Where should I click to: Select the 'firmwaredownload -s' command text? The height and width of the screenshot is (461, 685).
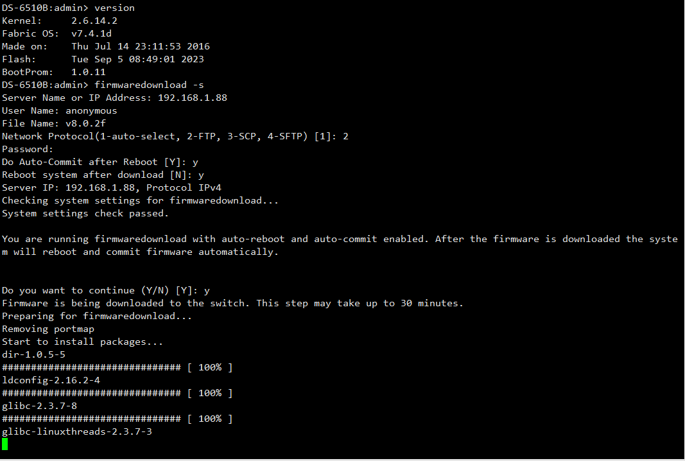click(149, 85)
